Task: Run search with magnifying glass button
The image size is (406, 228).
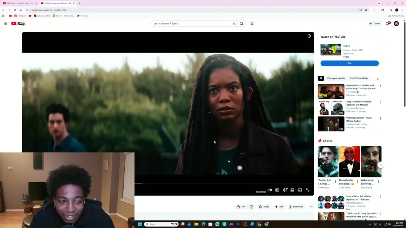Action: [x=241, y=23]
